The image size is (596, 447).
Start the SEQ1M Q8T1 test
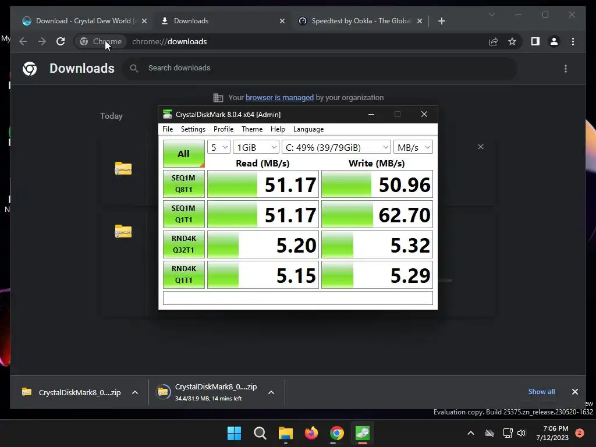click(183, 183)
